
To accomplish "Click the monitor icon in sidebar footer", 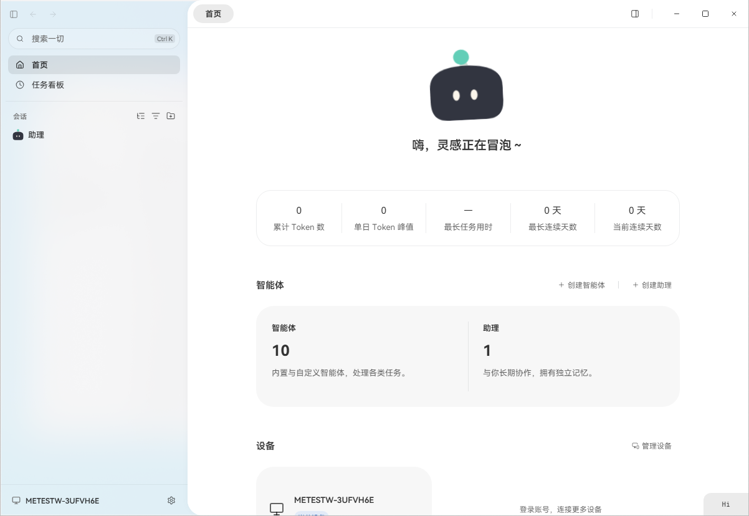I will click(x=16, y=500).
